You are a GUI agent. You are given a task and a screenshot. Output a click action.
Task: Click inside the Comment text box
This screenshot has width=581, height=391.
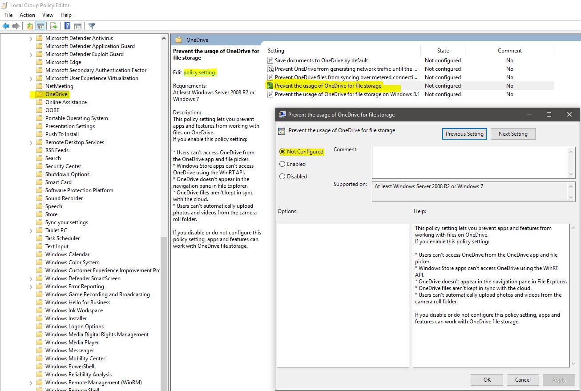point(470,163)
